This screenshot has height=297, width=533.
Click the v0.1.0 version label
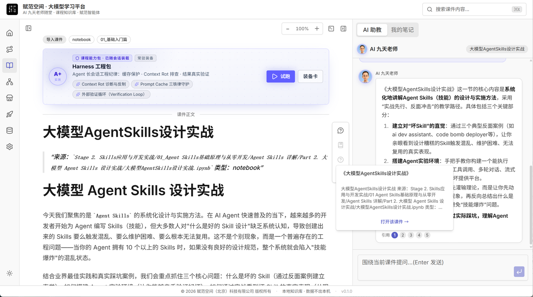pyautogui.click(x=346, y=291)
